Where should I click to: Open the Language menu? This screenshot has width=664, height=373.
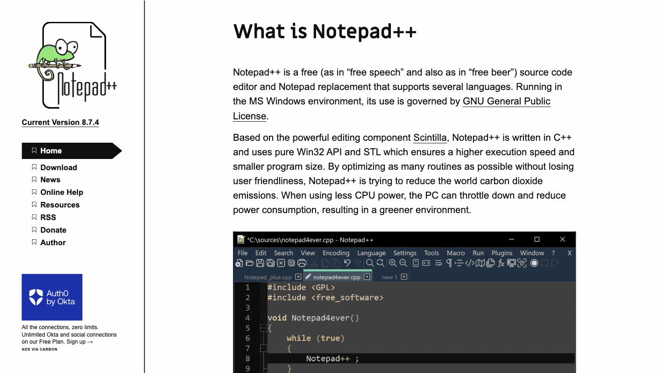point(372,253)
